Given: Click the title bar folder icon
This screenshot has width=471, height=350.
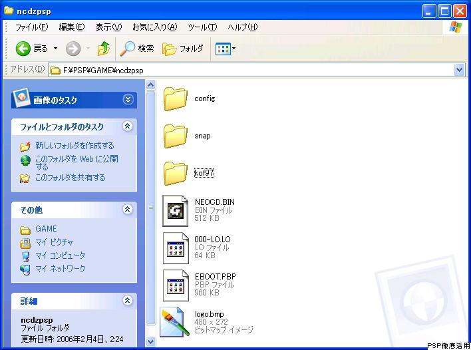Looking at the screenshot, I should click(x=9, y=11).
